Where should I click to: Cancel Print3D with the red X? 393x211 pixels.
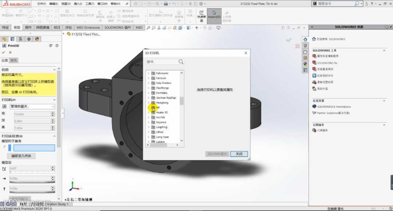tap(10, 52)
